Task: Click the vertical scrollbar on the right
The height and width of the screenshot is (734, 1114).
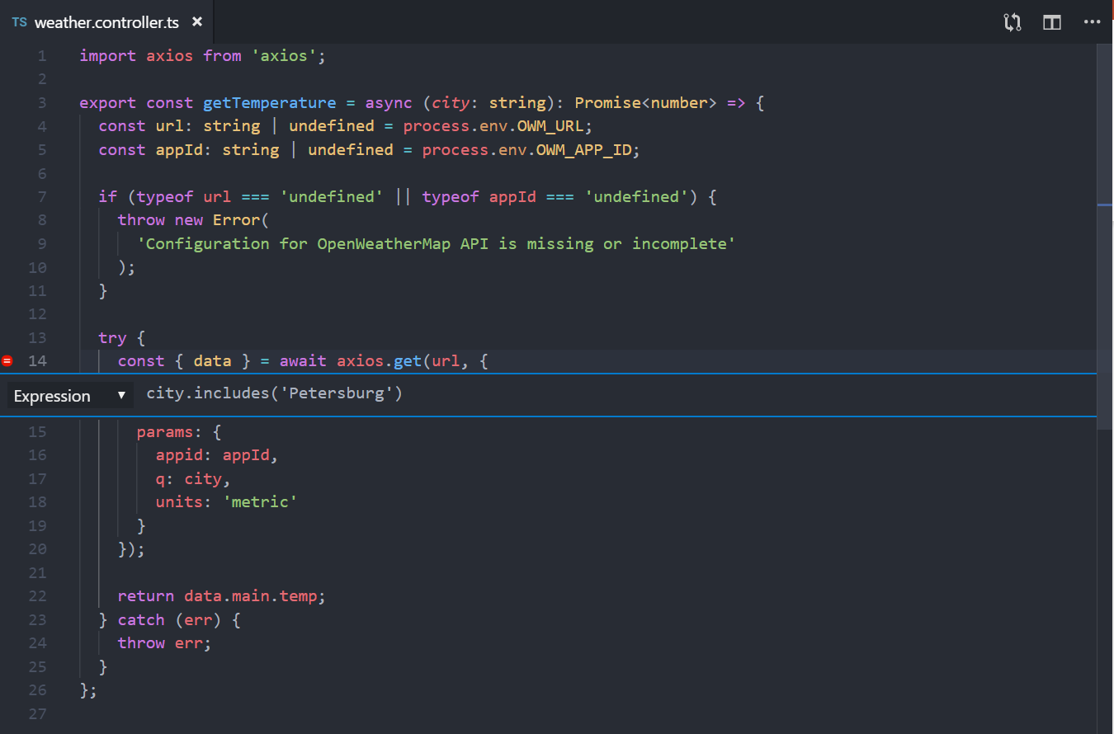Action: (1105, 247)
